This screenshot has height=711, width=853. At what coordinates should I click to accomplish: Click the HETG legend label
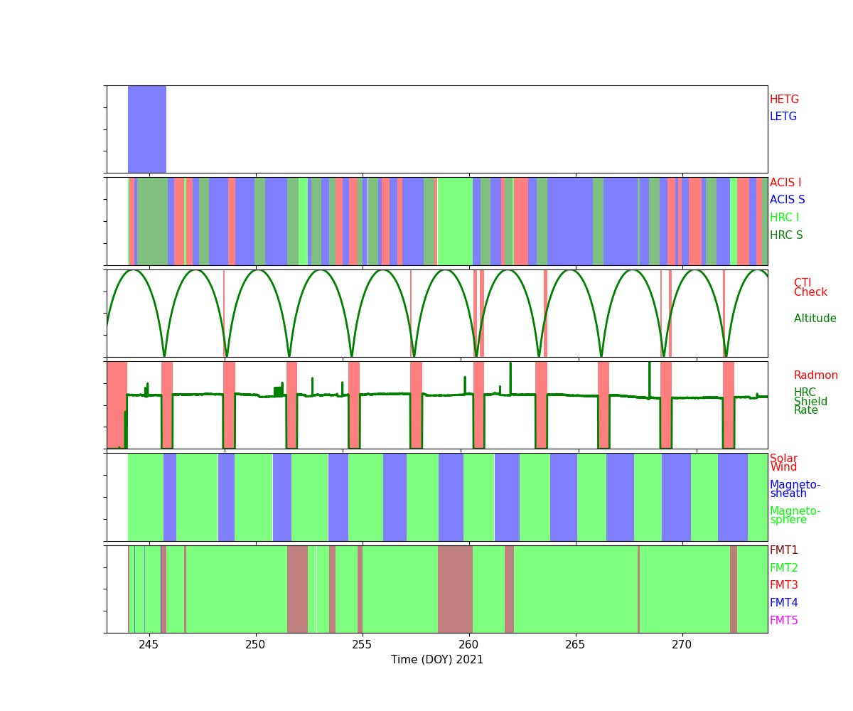pos(784,100)
